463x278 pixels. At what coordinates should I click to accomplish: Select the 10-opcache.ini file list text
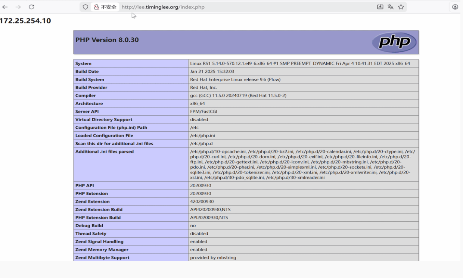coord(302,165)
